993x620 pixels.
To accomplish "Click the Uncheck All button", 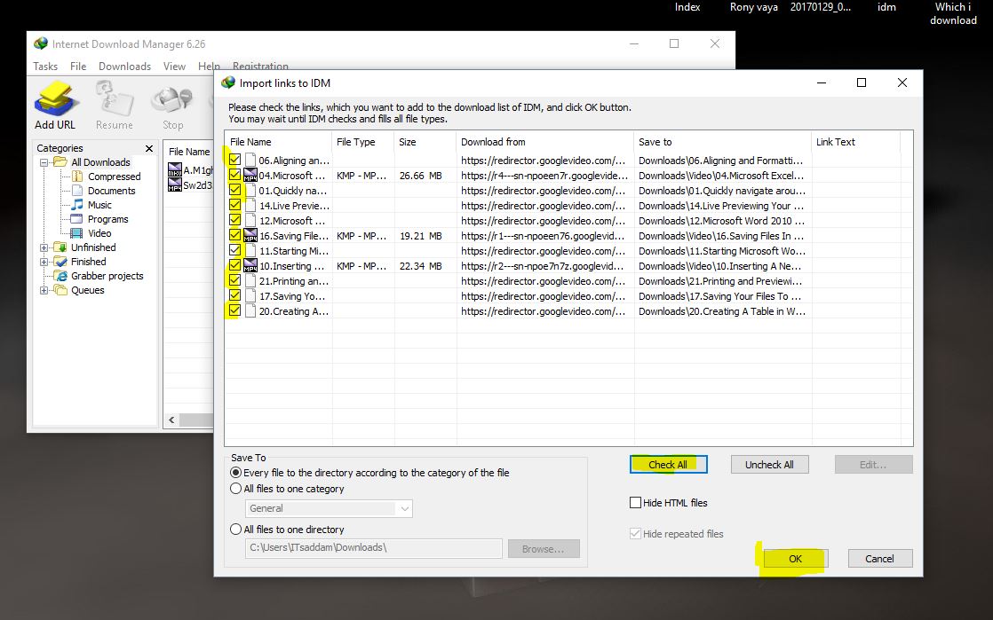I will click(x=769, y=465).
